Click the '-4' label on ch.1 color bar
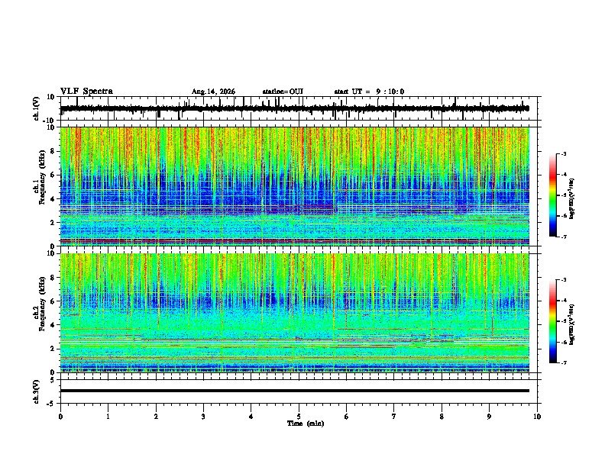The width and height of the screenshot is (605, 467). (x=564, y=175)
